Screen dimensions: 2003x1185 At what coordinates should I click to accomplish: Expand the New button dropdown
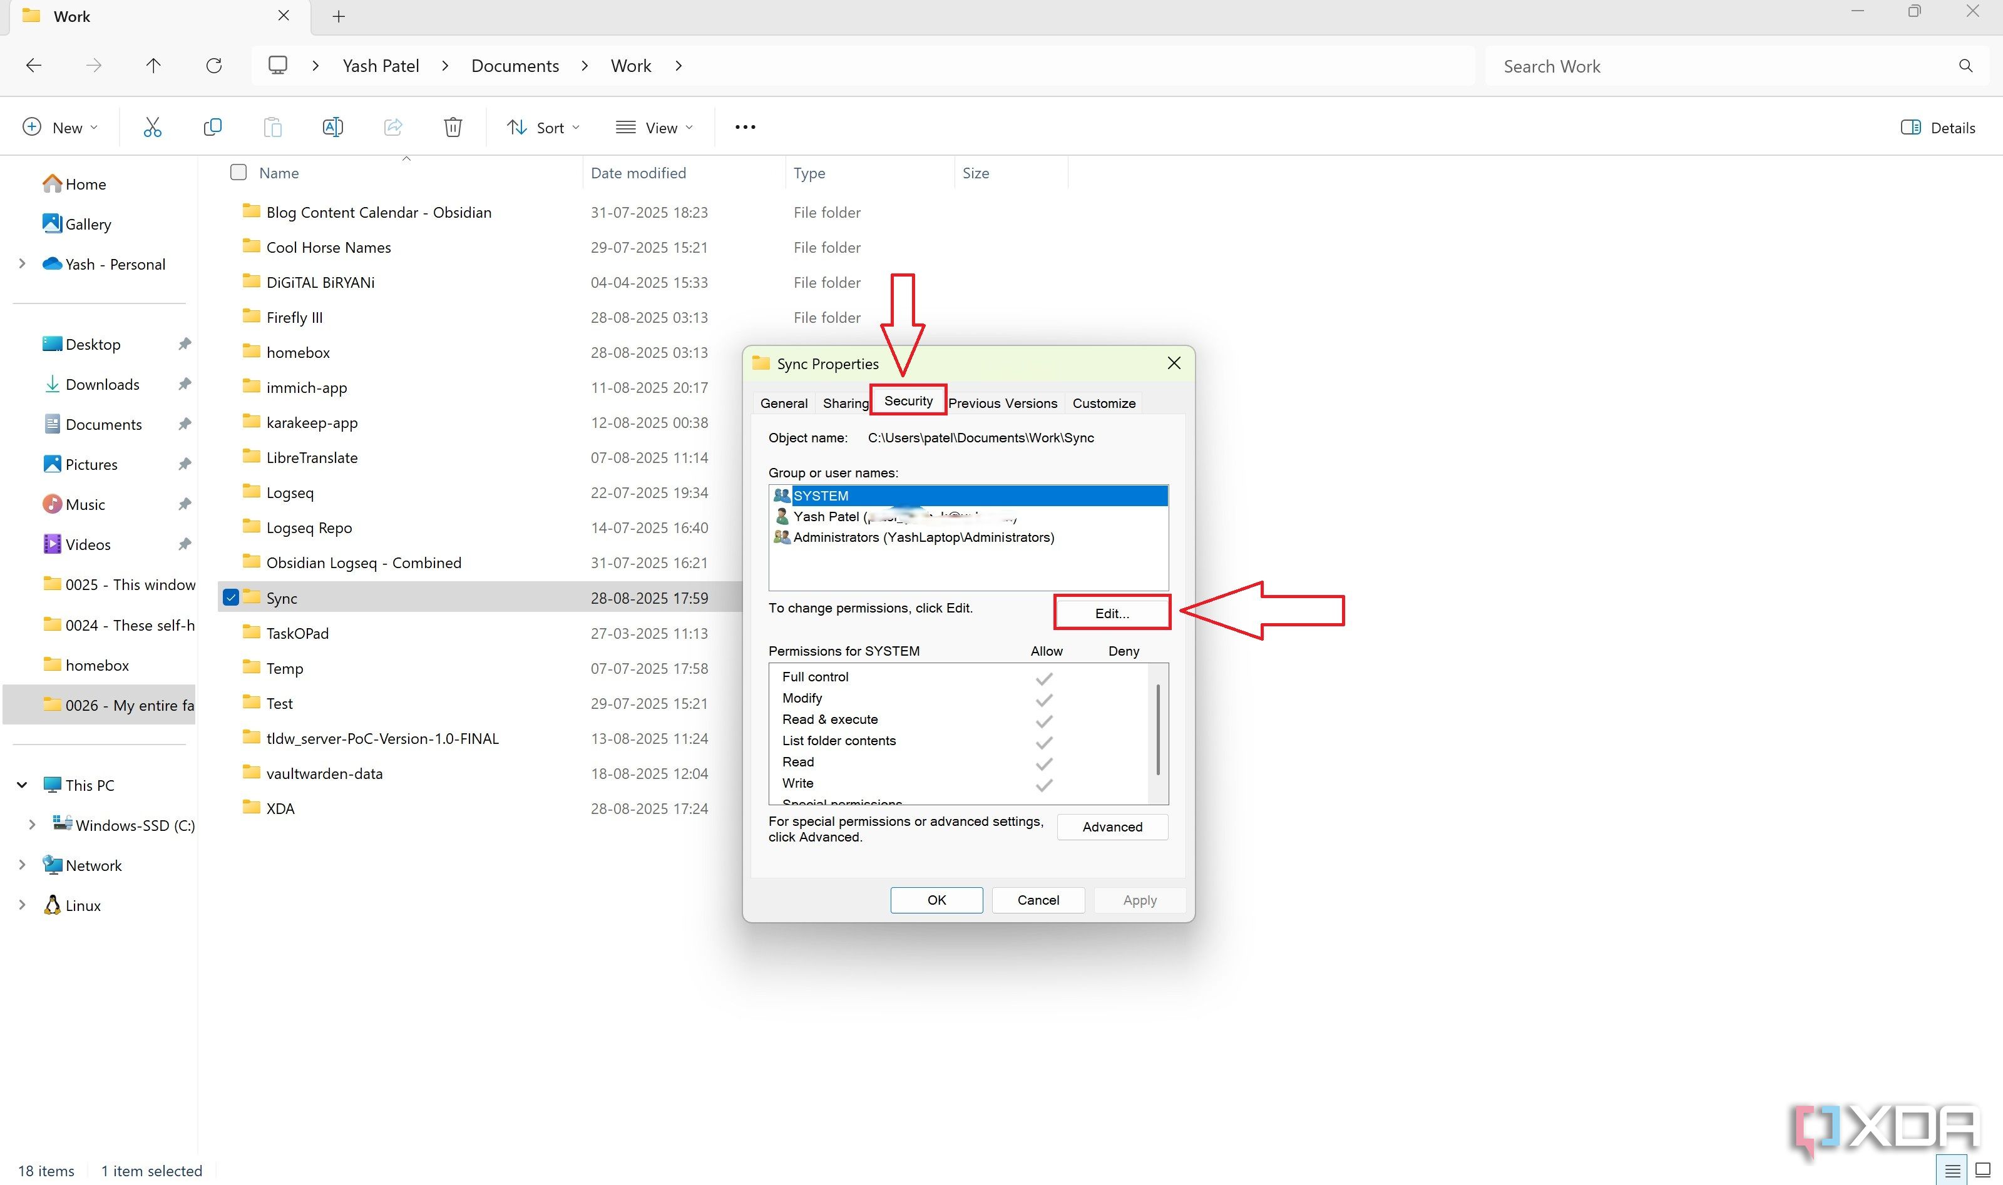pos(93,126)
